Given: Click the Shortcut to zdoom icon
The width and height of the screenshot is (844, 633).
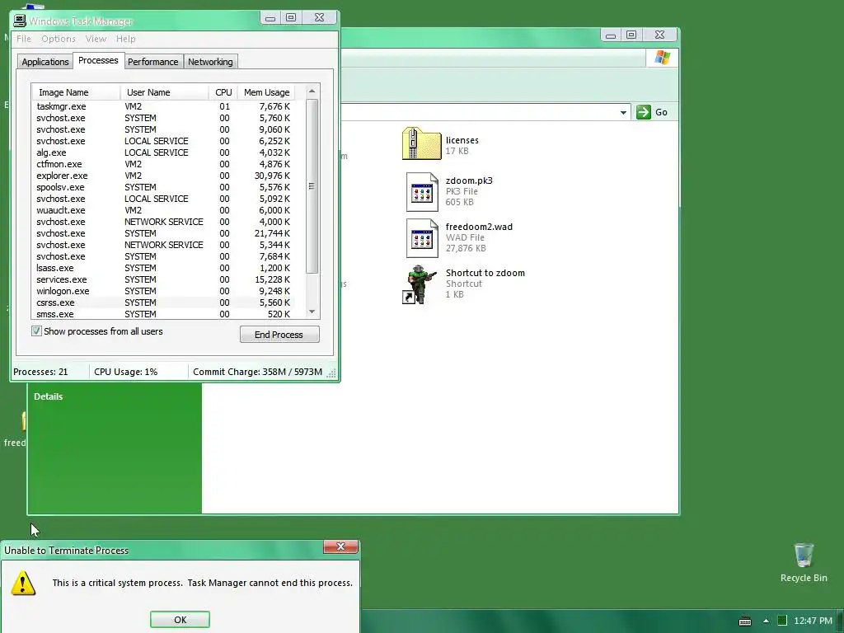Looking at the screenshot, I should (x=420, y=284).
